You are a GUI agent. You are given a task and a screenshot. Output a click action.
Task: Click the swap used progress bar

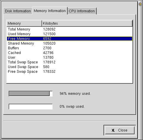tap(31, 107)
